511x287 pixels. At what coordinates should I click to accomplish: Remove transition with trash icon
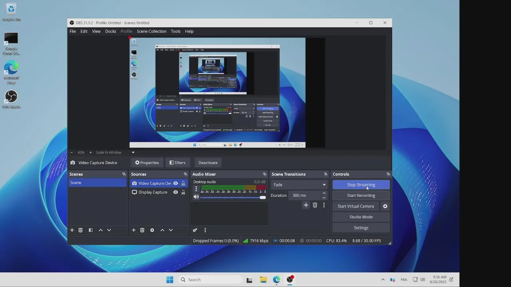315,205
